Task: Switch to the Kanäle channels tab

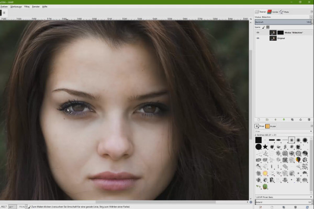Action: click(x=273, y=12)
